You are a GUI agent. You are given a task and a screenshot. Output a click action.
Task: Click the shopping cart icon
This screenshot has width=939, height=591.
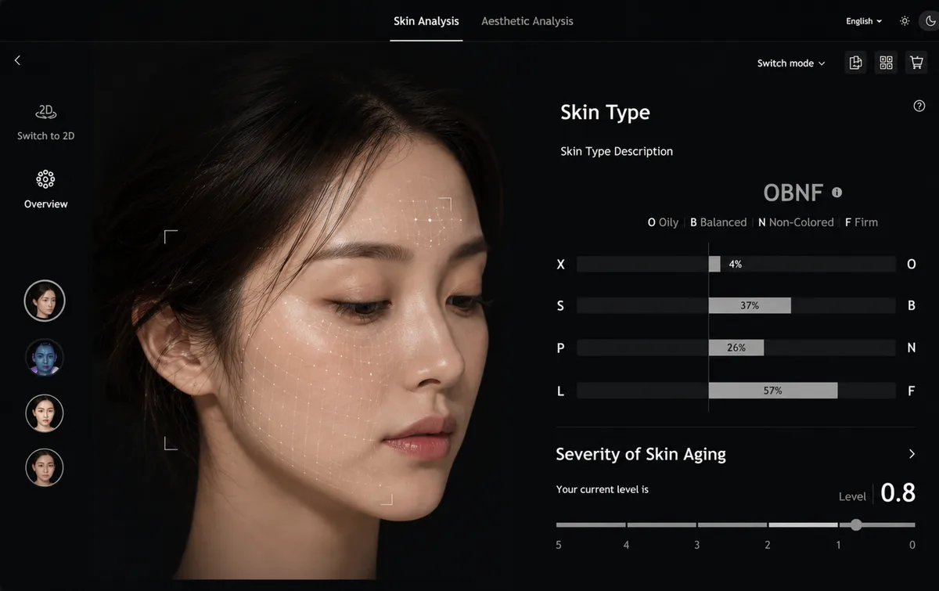[x=916, y=63]
